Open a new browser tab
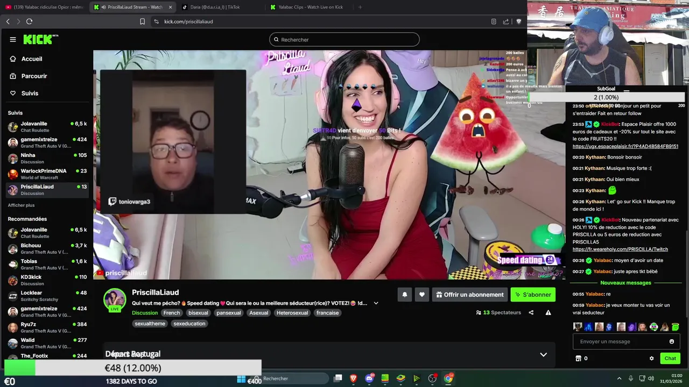Image resolution: width=689 pixels, height=387 pixels. pyautogui.click(x=360, y=7)
